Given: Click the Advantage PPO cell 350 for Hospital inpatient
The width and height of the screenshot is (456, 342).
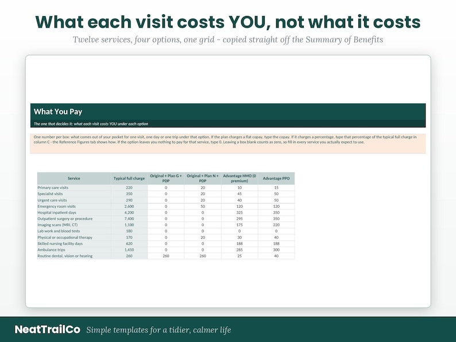Looking at the screenshot, I should click(x=276, y=212).
